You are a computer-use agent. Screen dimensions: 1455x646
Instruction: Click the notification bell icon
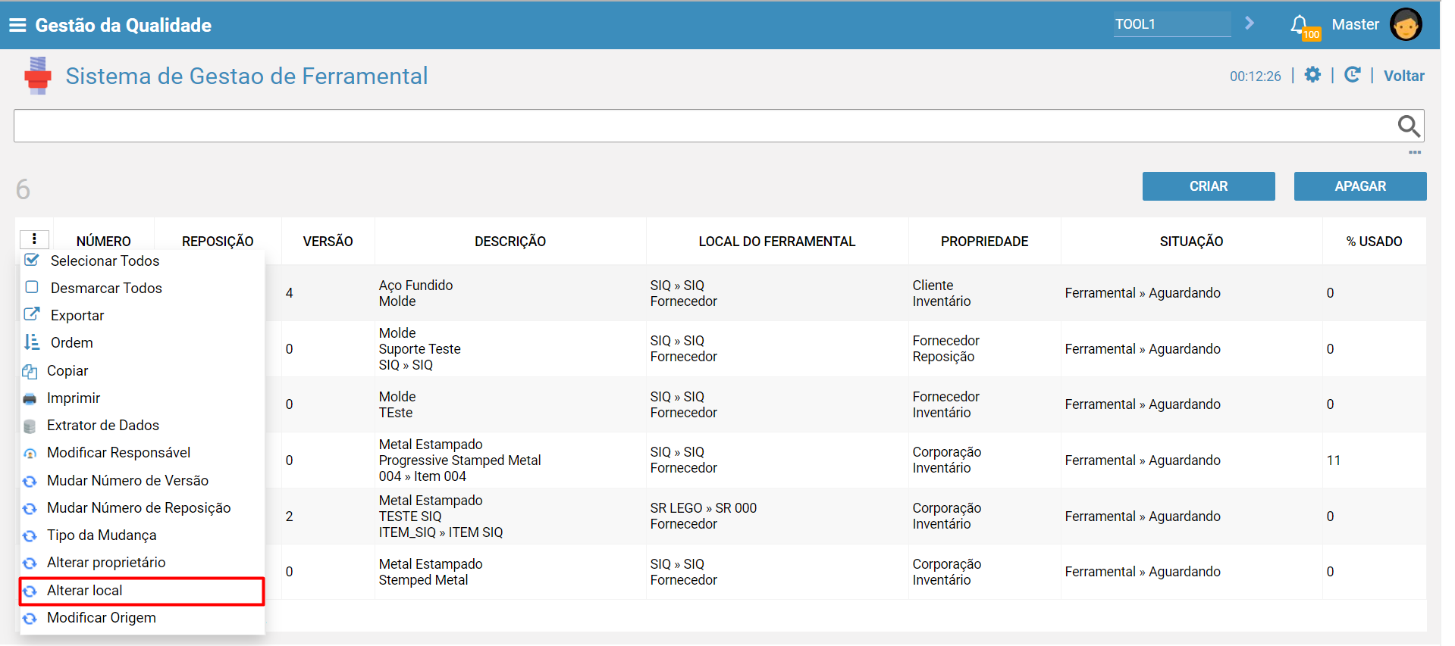1300,24
